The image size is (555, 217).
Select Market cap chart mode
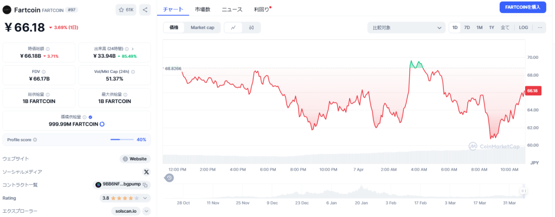coord(203,28)
